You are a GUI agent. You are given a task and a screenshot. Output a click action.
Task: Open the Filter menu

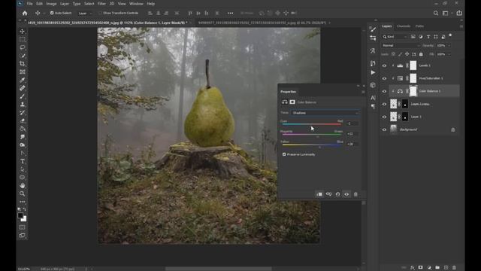coord(101,4)
